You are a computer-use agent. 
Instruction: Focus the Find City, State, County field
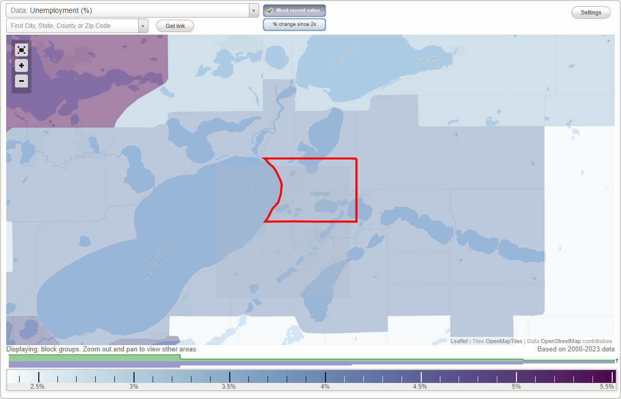coord(72,26)
